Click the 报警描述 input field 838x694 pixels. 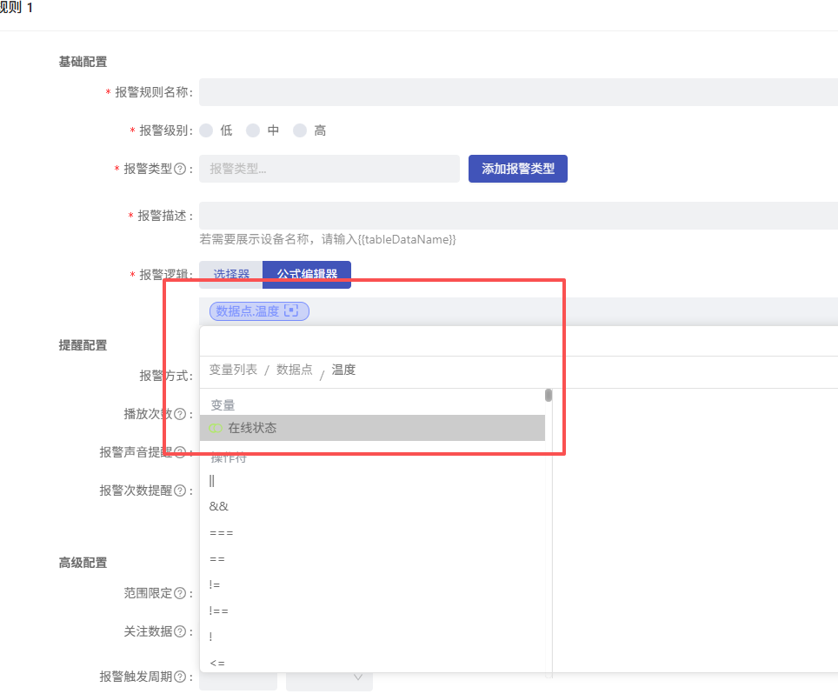coord(518,216)
